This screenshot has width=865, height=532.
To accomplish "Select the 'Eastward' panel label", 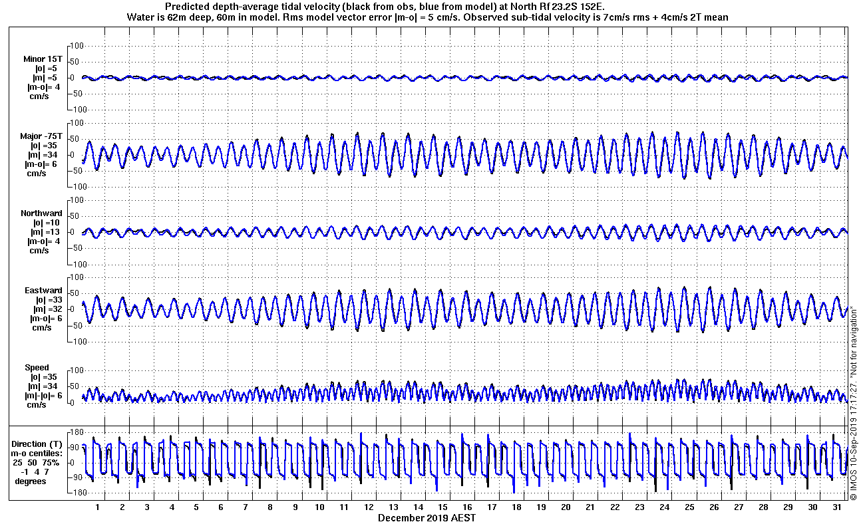I will point(43,291).
